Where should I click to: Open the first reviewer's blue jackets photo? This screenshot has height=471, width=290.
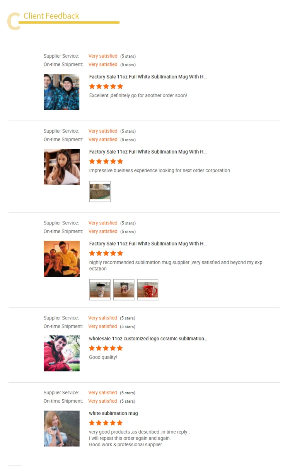61,92
